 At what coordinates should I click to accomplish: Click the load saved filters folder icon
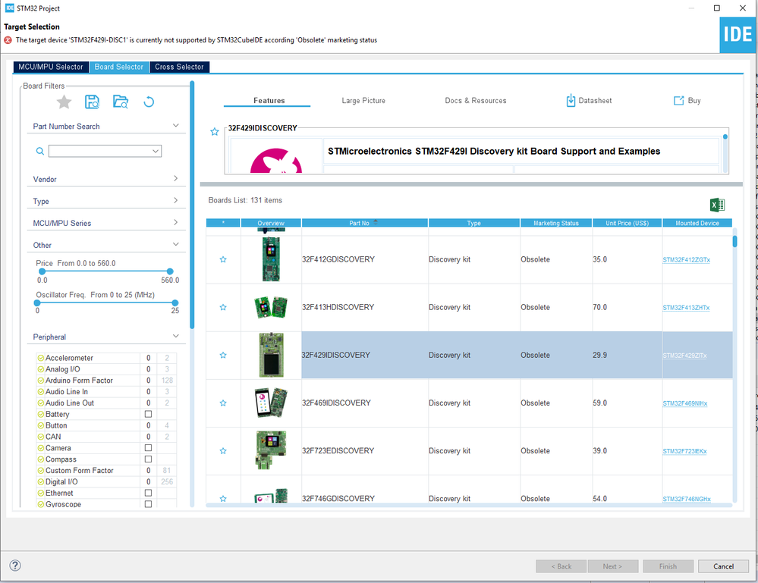tap(121, 102)
